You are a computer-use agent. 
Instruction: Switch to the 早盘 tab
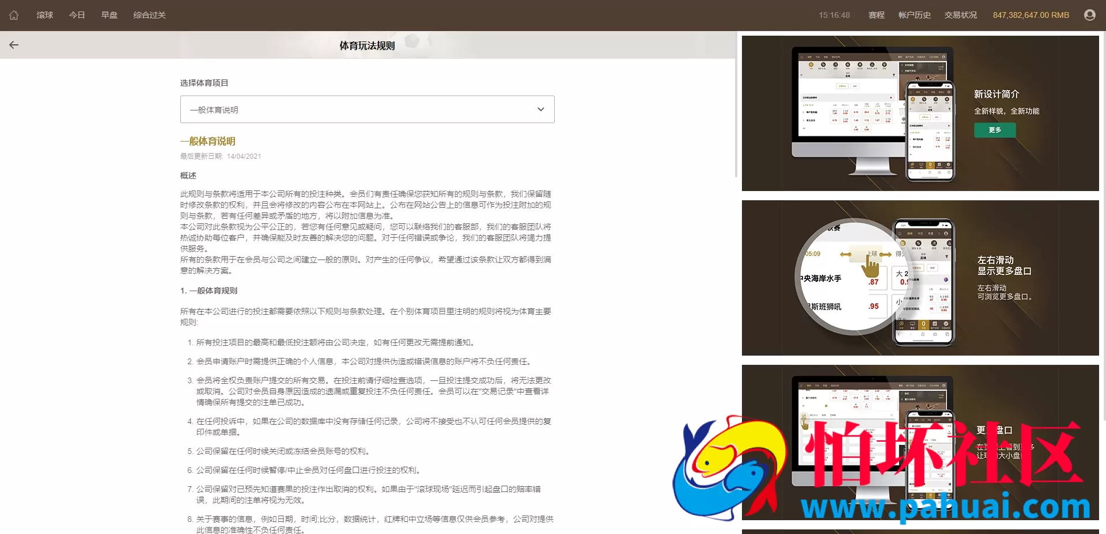click(x=109, y=15)
